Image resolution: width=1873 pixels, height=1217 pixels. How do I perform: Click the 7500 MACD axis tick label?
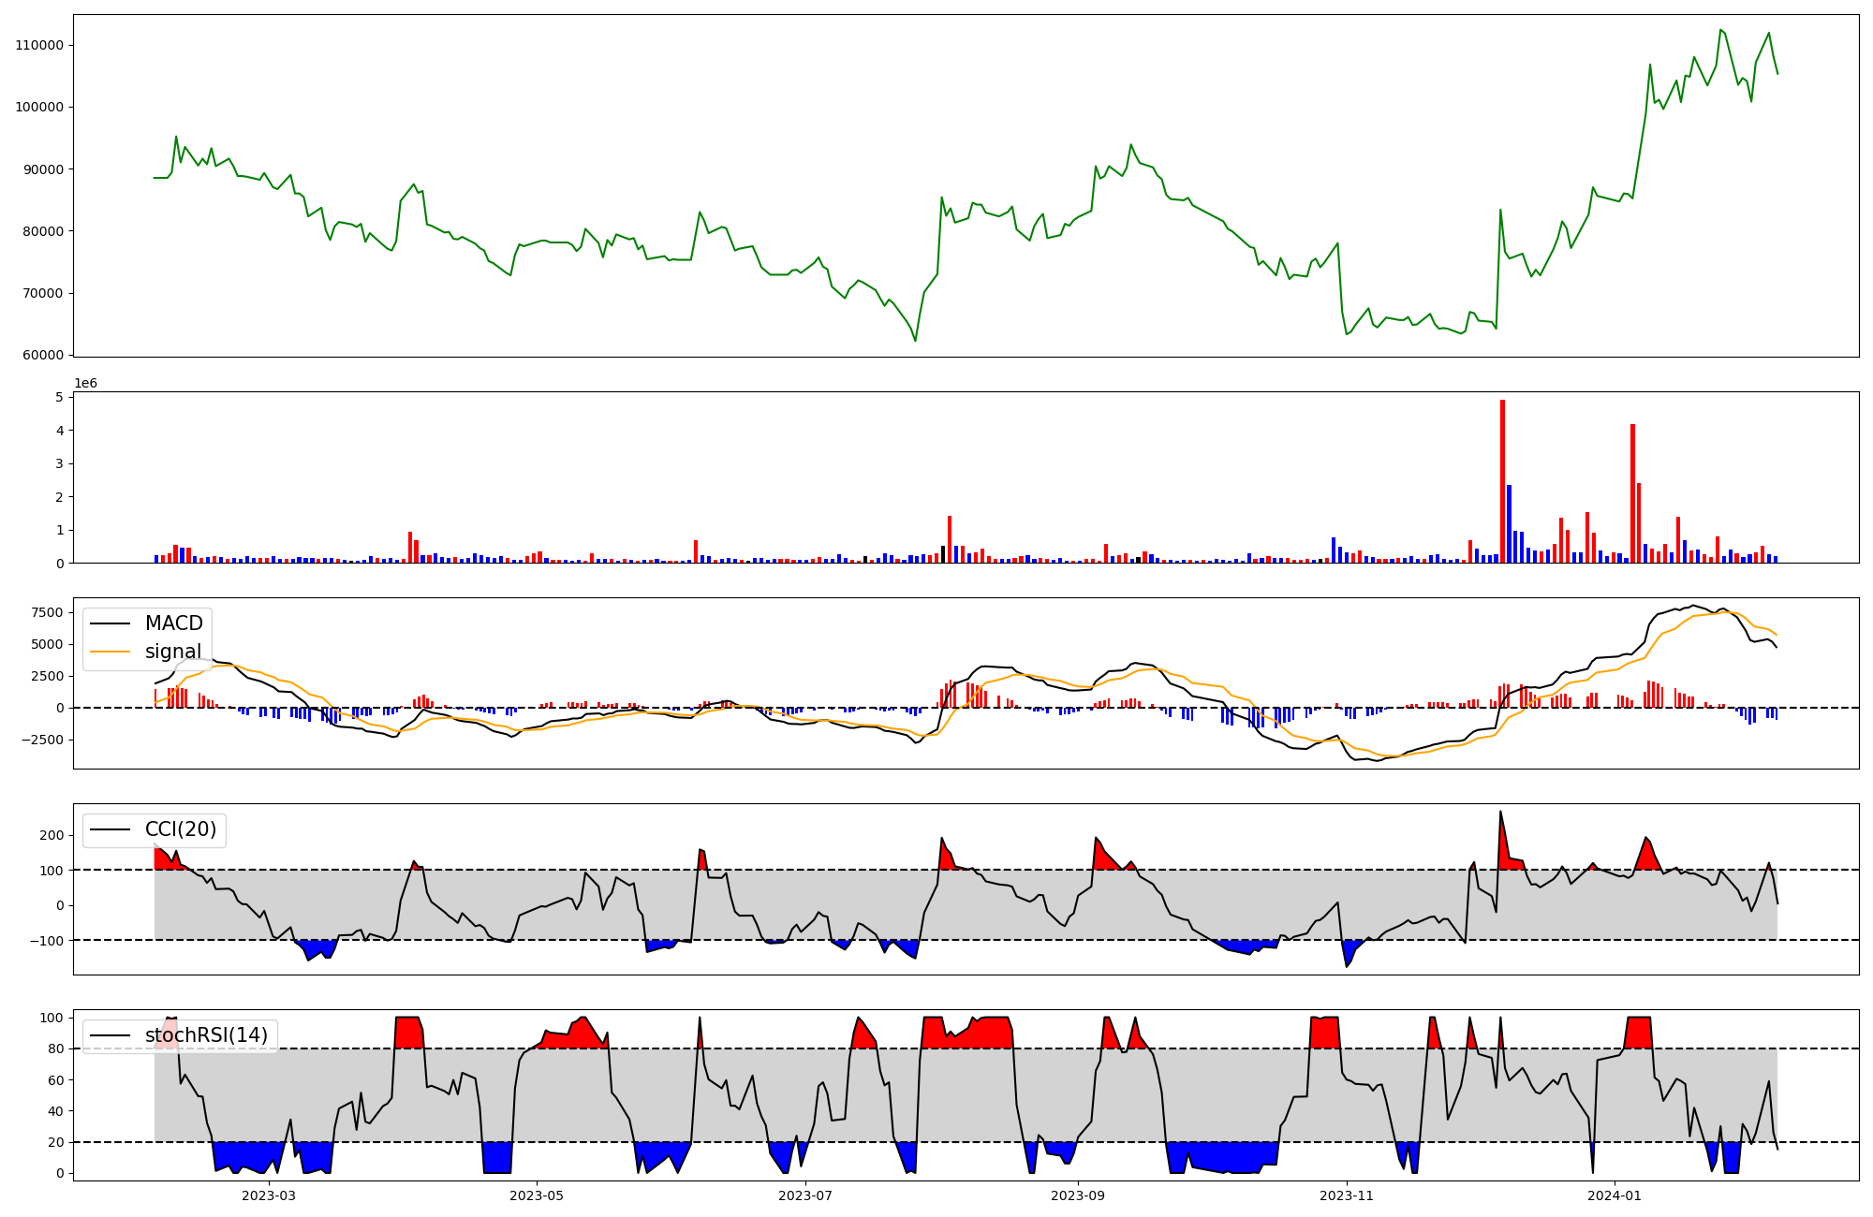pyautogui.click(x=47, y=613)
